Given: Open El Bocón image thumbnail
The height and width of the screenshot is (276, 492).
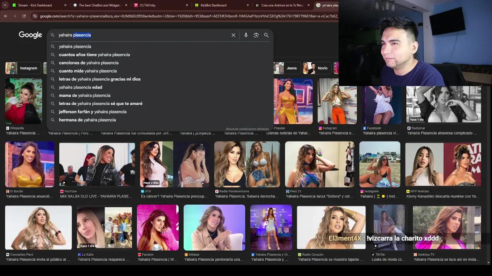Looking at the screenshot, I should [x=30, y=164].
